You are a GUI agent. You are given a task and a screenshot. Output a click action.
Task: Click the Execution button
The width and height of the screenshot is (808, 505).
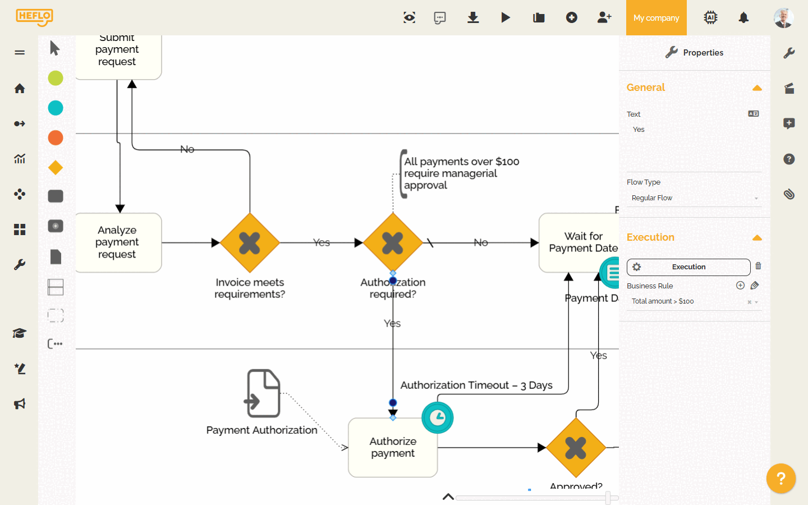click(688, 267)
